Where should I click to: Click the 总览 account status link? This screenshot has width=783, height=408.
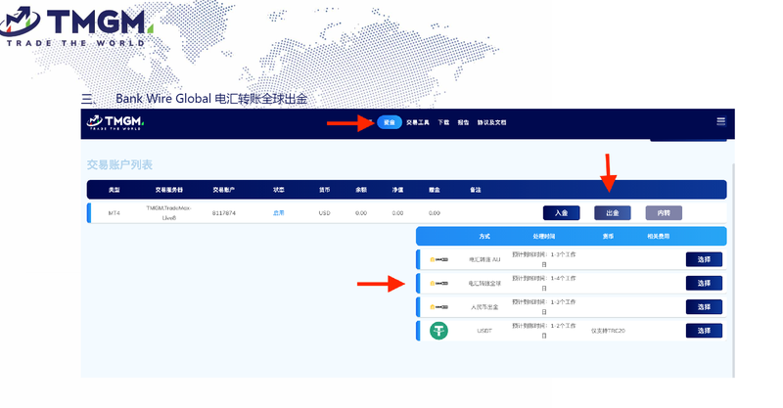pos(278,212)
